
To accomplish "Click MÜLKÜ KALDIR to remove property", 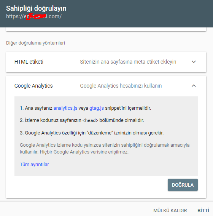I will (x=170, y=211).
